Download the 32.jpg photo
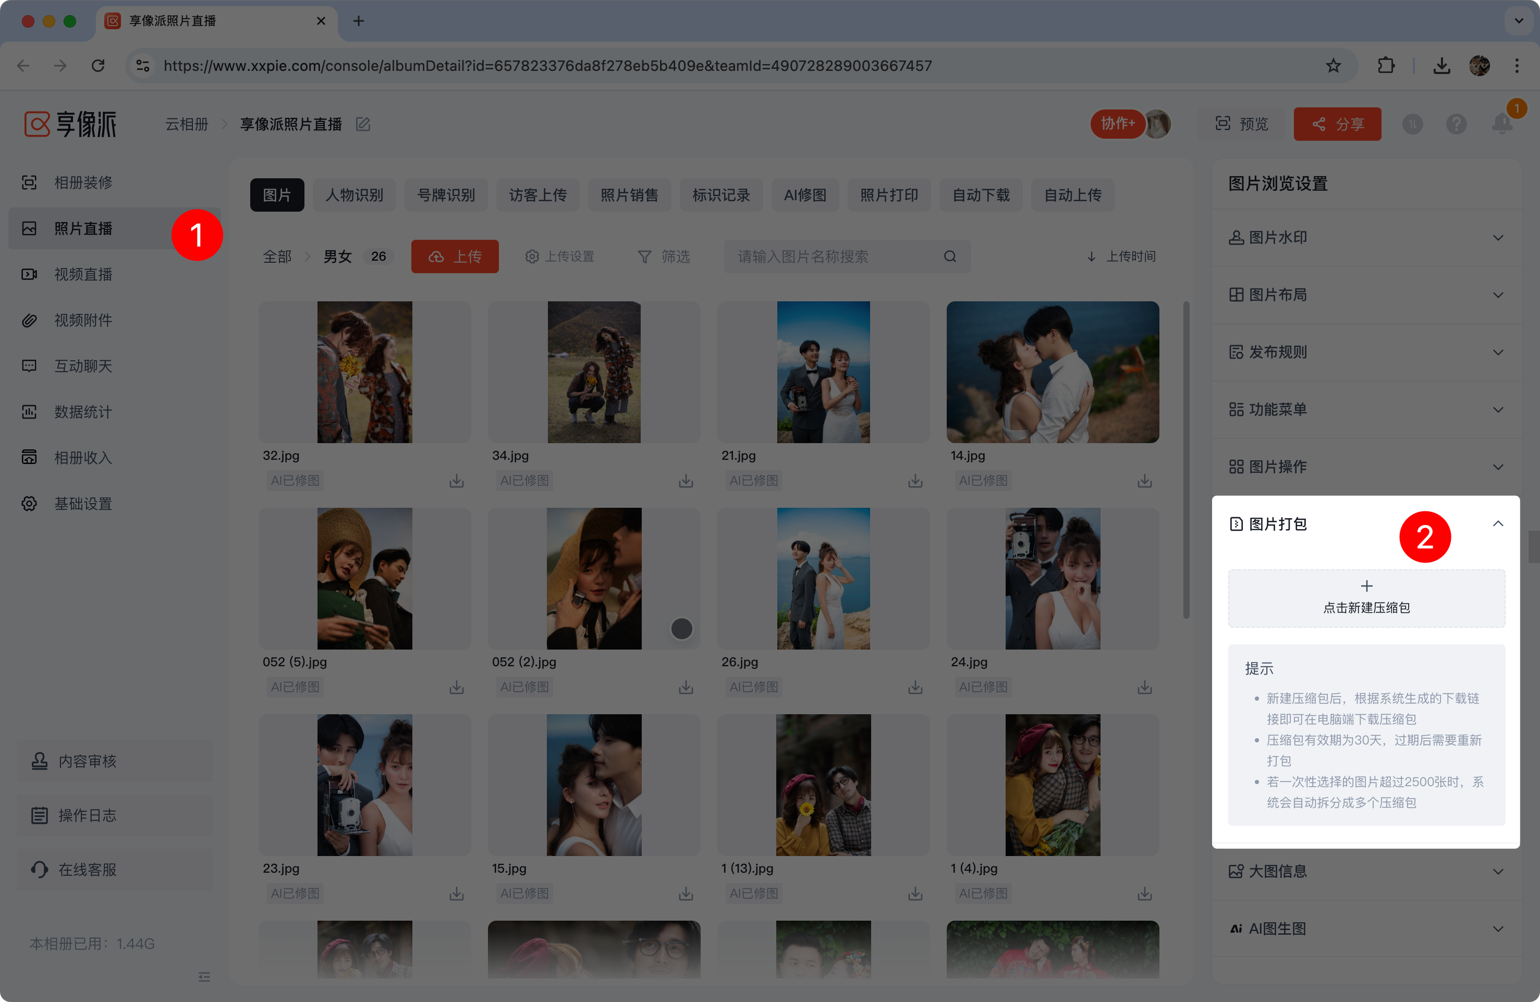 coord(457,481)
